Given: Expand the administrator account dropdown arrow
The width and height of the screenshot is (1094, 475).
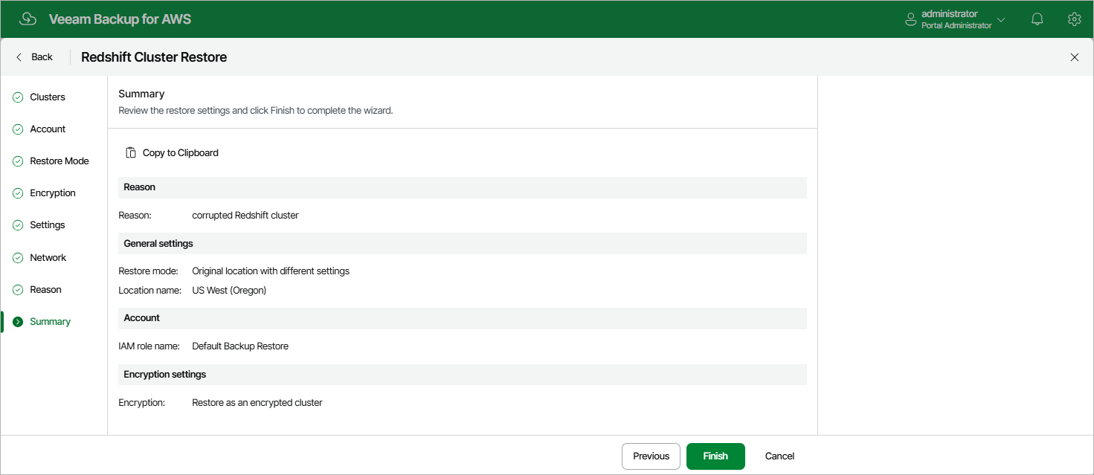Looking at the screenshot, I should (x=1001, y=20).
